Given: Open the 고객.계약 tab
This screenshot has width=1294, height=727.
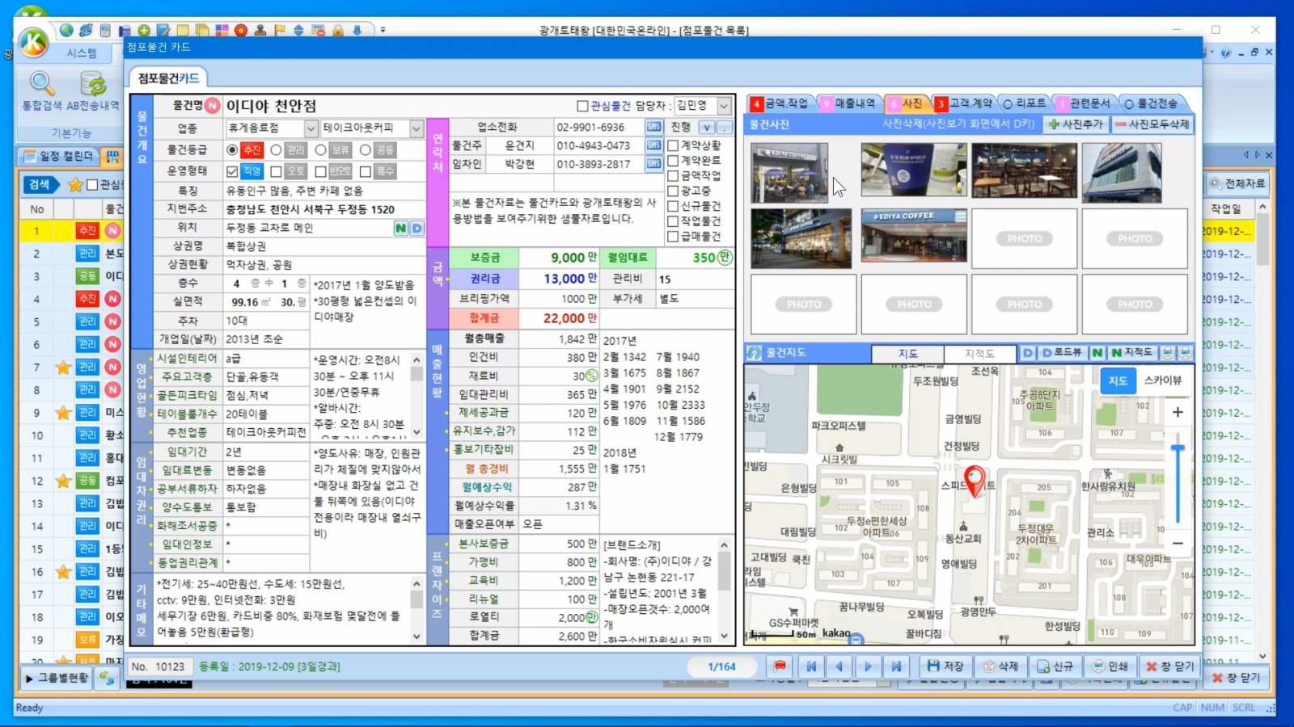Looking at the screenshot, I should (x=964, y=103).
